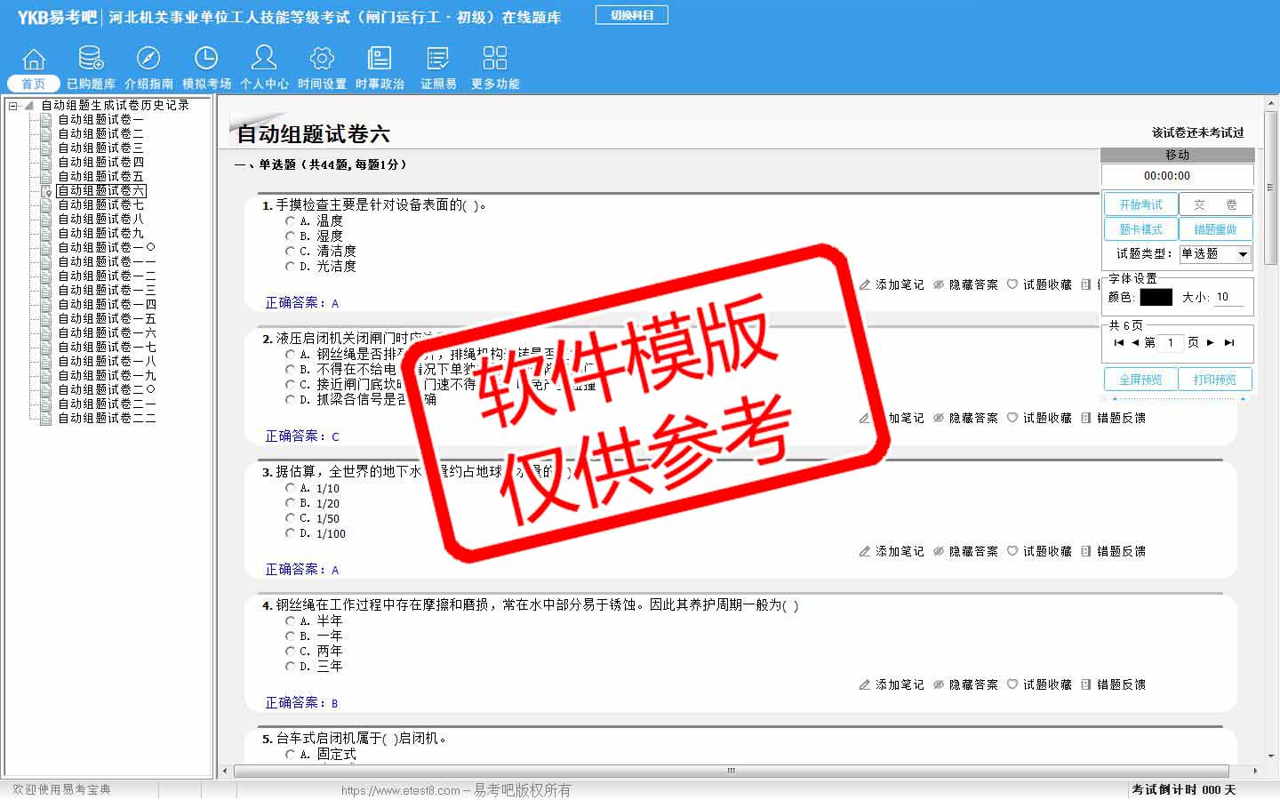Viewport: 1280px width, 800px height.
Task: Click the 开始考试 button
Action: click(x=1140, y=204)
